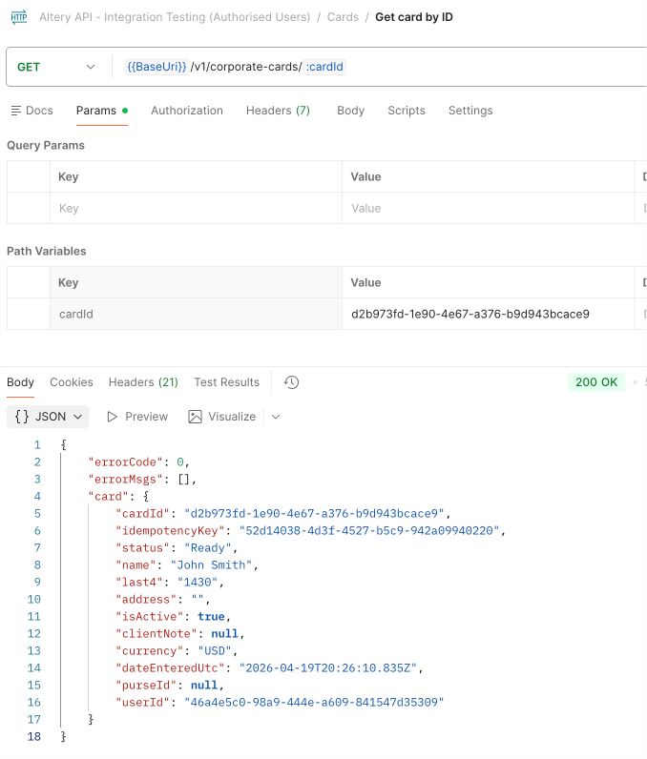647x759 pixels.
Task: Open the Scripts tab
Action: click(407, 111)
